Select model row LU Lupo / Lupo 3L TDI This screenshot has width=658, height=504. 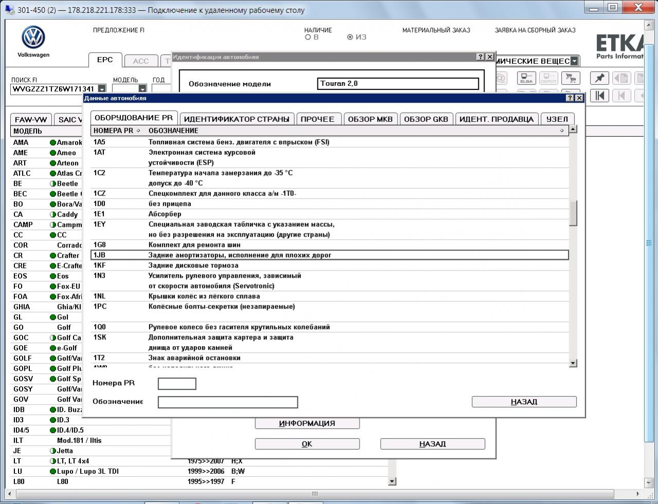[199, 471]
